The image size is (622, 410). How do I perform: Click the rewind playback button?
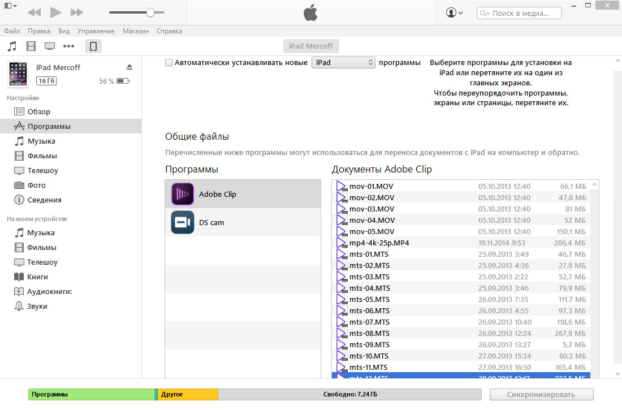[34, 12]
